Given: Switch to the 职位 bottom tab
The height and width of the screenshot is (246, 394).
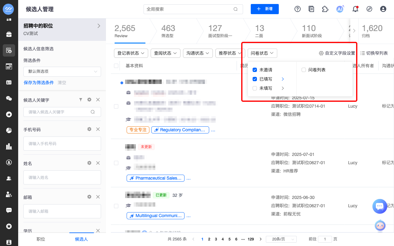Looking at the screenshot, I should click(x=41, y=239).
